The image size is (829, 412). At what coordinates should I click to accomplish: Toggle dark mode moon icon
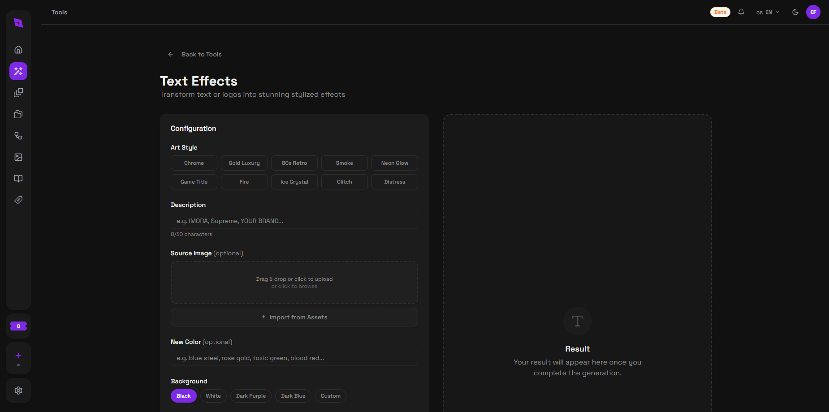click(795, 12)
